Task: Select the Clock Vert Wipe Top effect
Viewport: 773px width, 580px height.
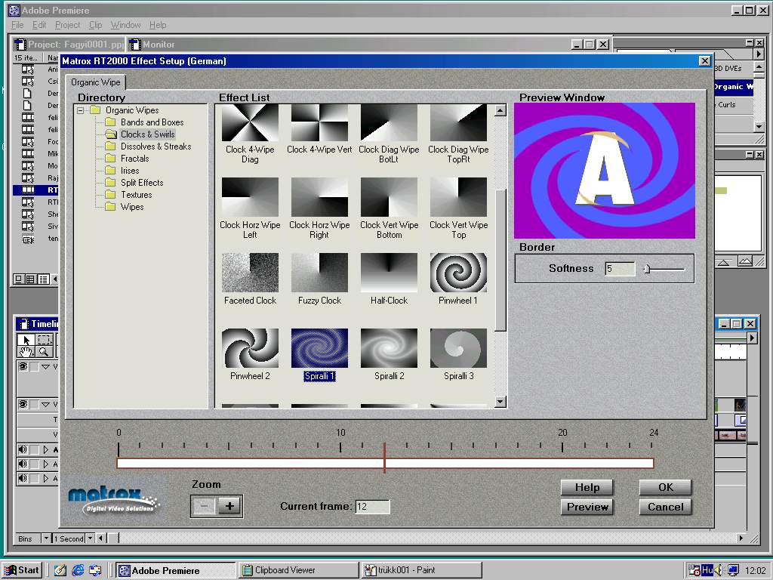Action: pyautogui.click(x=458, y=208)
